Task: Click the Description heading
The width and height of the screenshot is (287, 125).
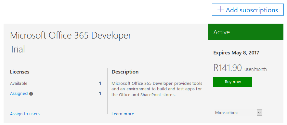Action: click(125, 72)
